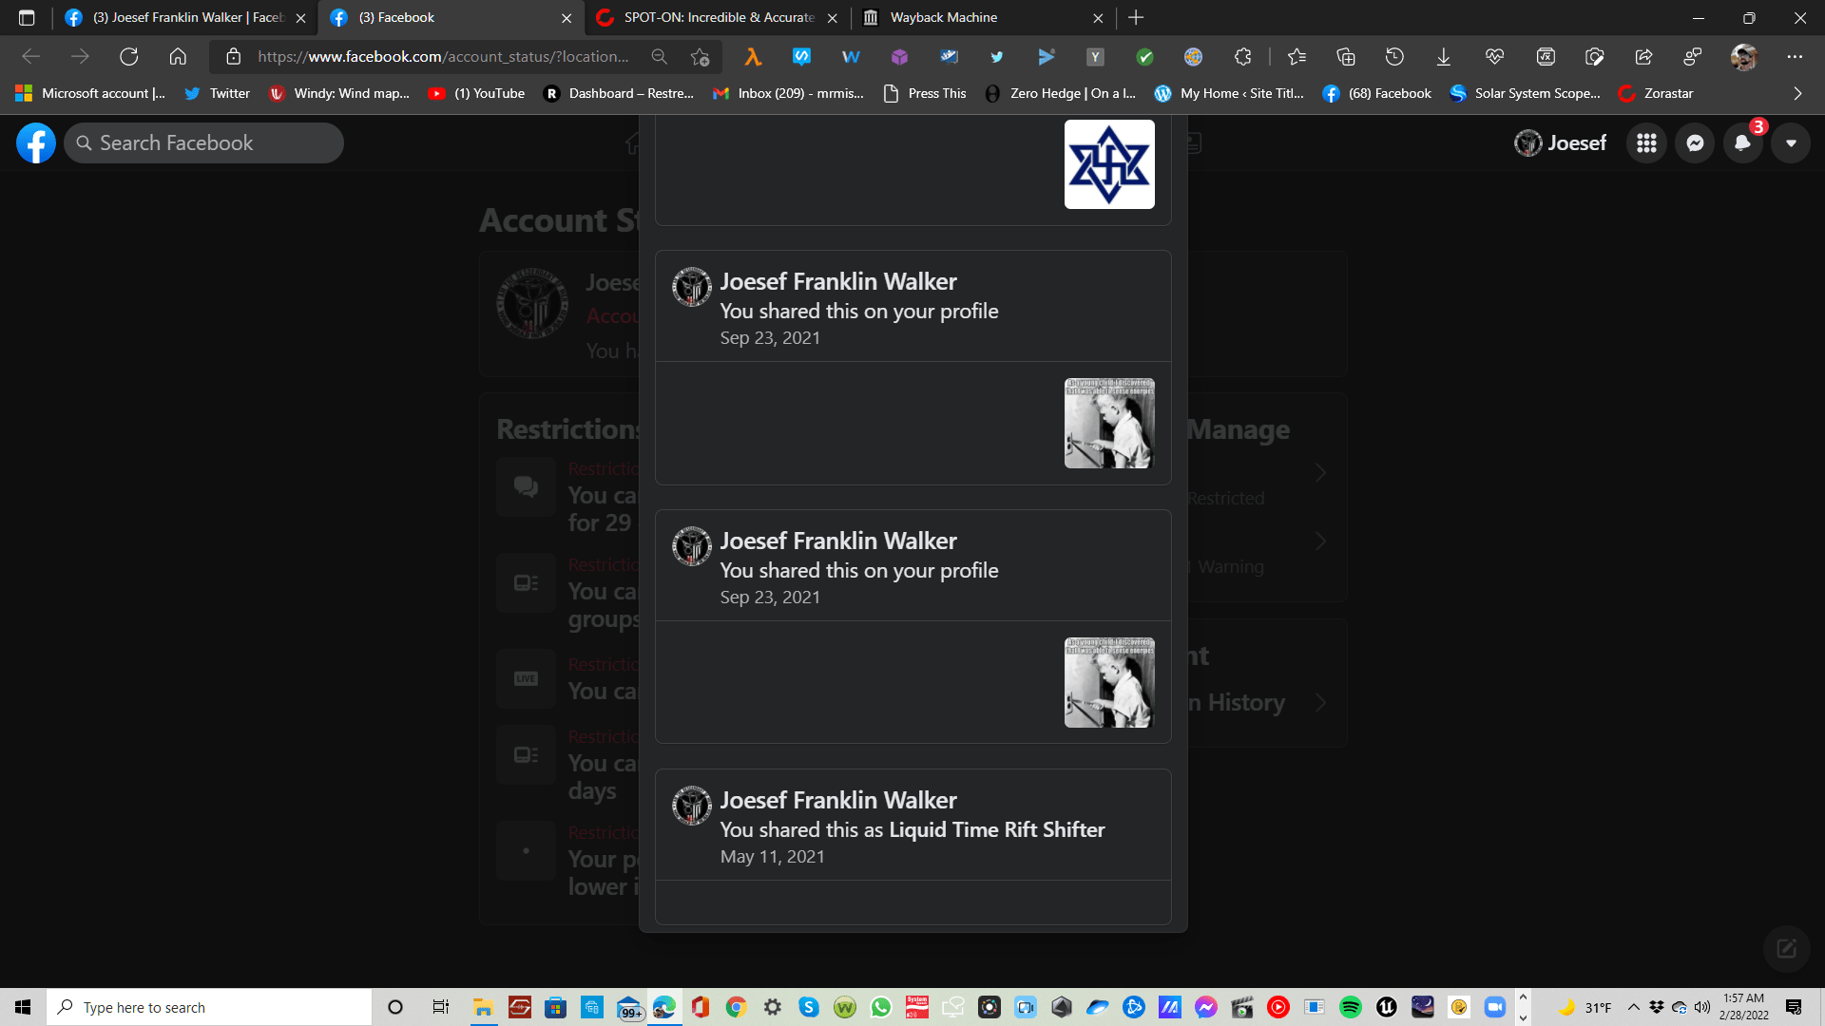Image resolution: width=1825 pixels, height=1026 pixels.
Task: Open browser extensions puzzle icon
Action: point(1242,57)
